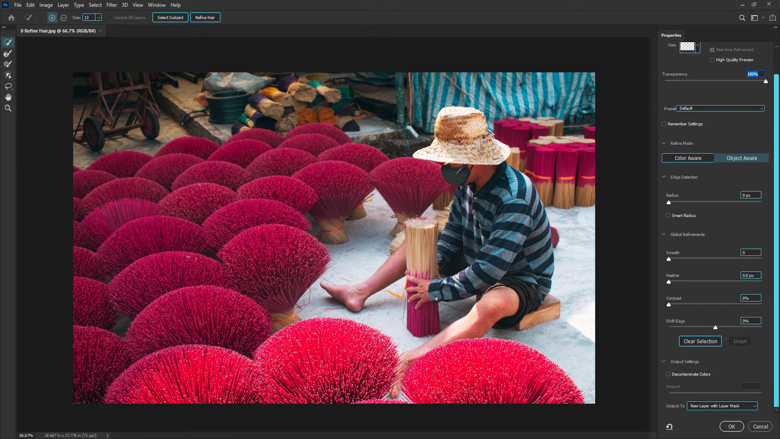Screen dimensions: 780x439
Task: Select the Refine Edge Brush tool
Action: (x=8, y=53)
